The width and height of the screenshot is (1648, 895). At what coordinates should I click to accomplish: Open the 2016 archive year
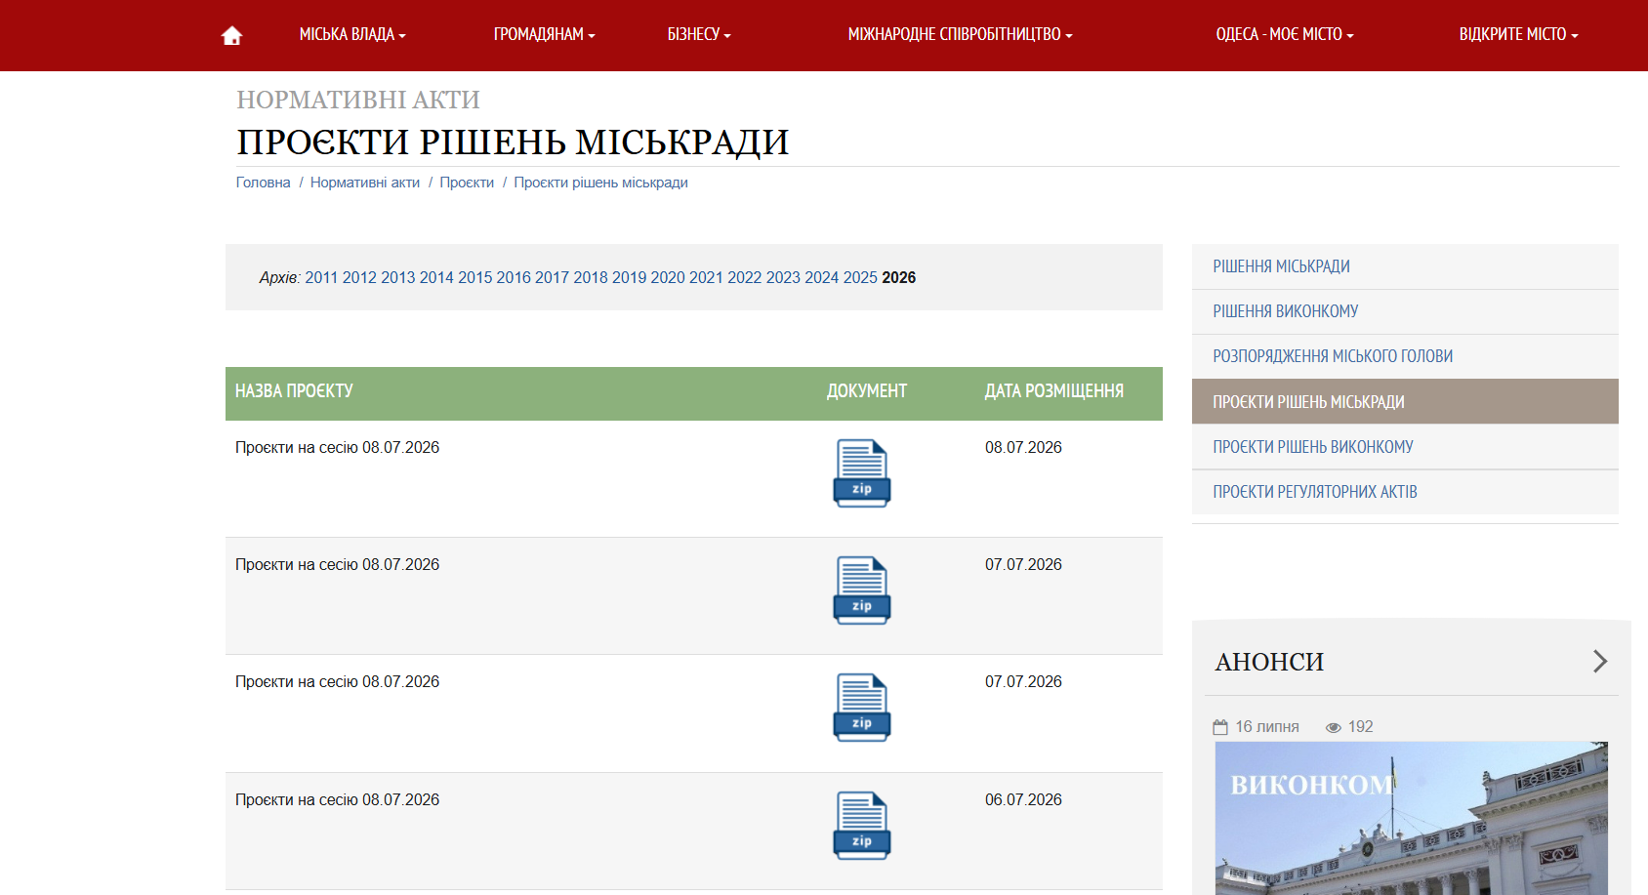pos(514,277)
